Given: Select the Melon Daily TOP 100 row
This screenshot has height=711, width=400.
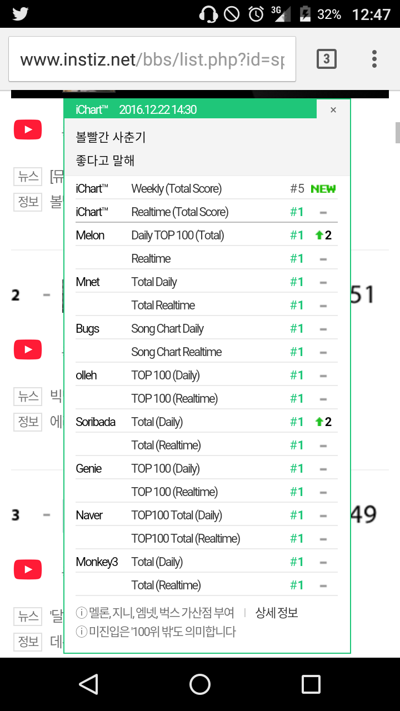Looking at the screenshot, I should (206, 236).
